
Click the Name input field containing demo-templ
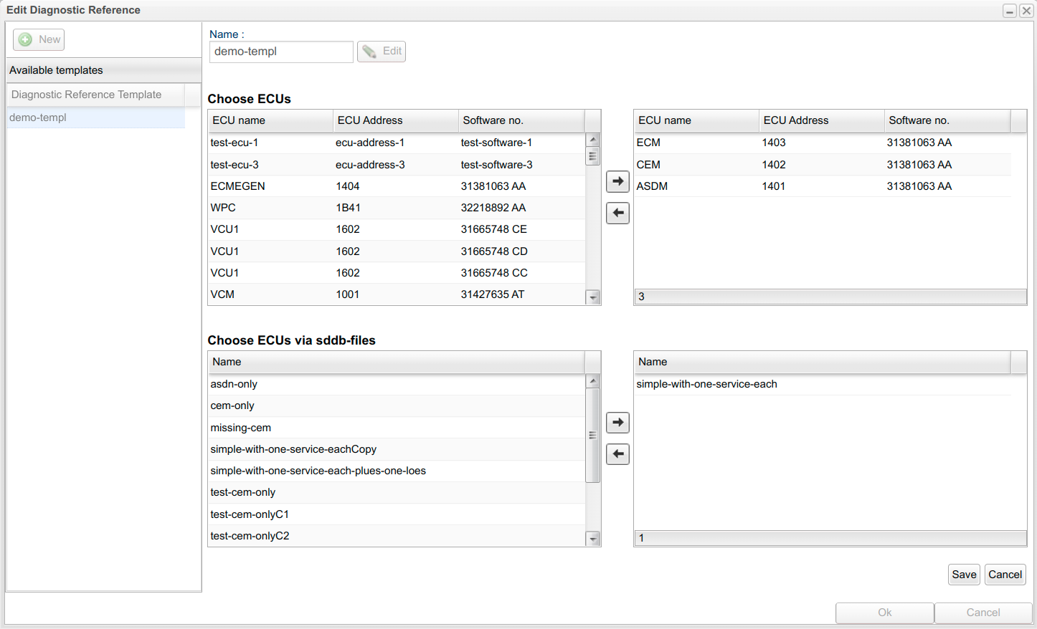click(x=281, y=52)
